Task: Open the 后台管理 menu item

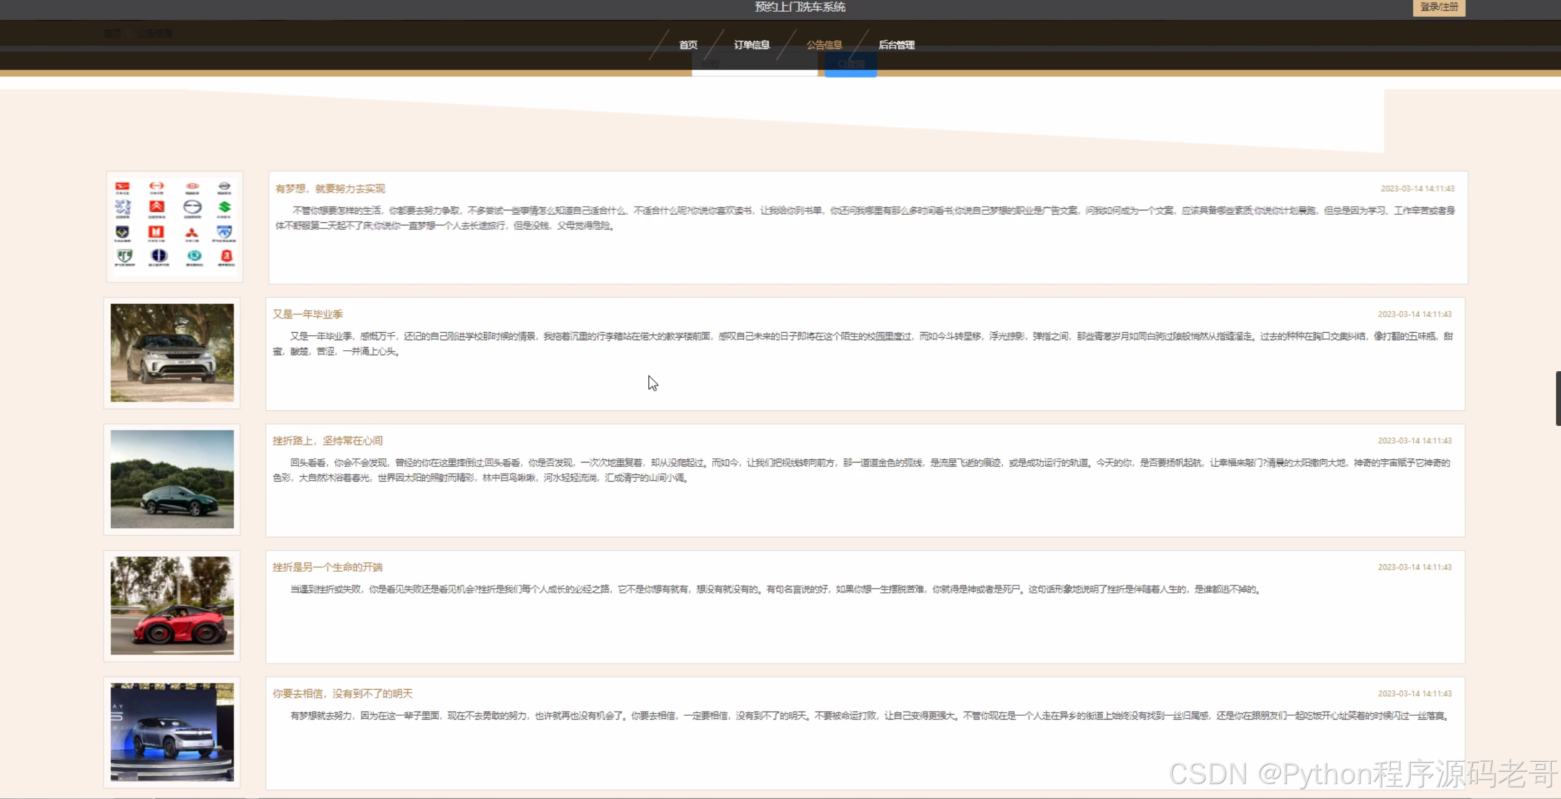Action: (896, 45)
